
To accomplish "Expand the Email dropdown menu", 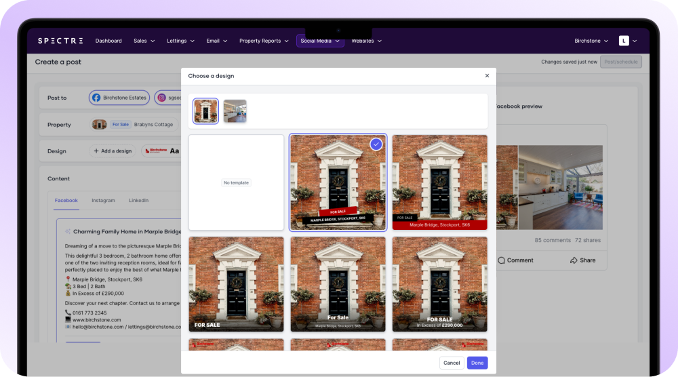I will pos(217,41).
